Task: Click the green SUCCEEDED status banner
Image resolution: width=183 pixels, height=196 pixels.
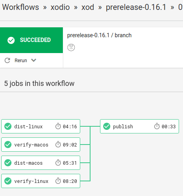Action: pos(31,40)
